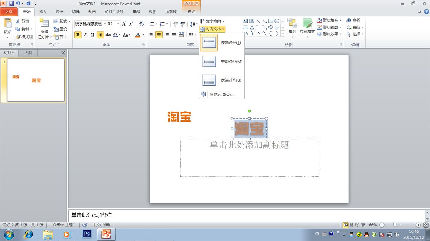This screenshot has width=430, height=241.
Task: Open the QQ penguin tray icon
Action: click(x=367, y=234)
